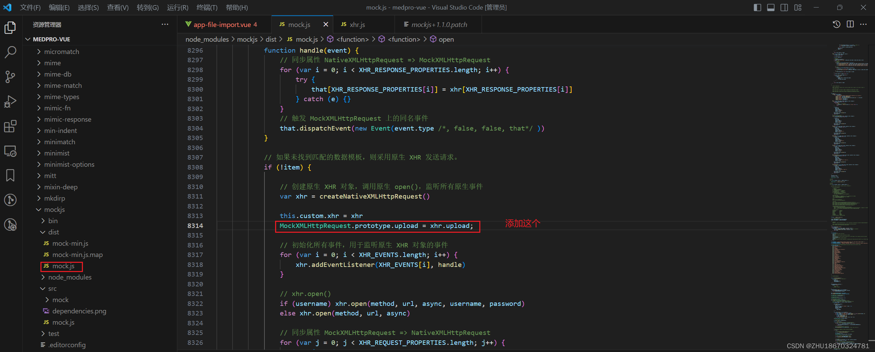Open the 帮助(H) menu
This screenshot has width=875, height=352.
[237, 8]
